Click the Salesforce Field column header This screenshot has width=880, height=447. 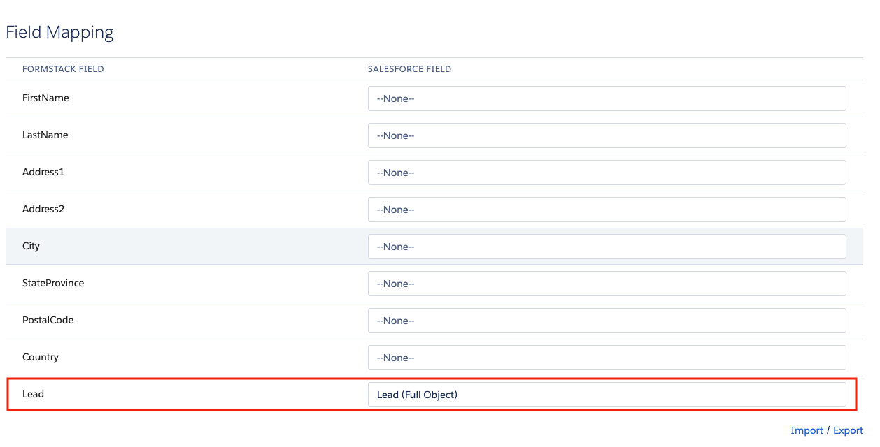coord(409,69)
